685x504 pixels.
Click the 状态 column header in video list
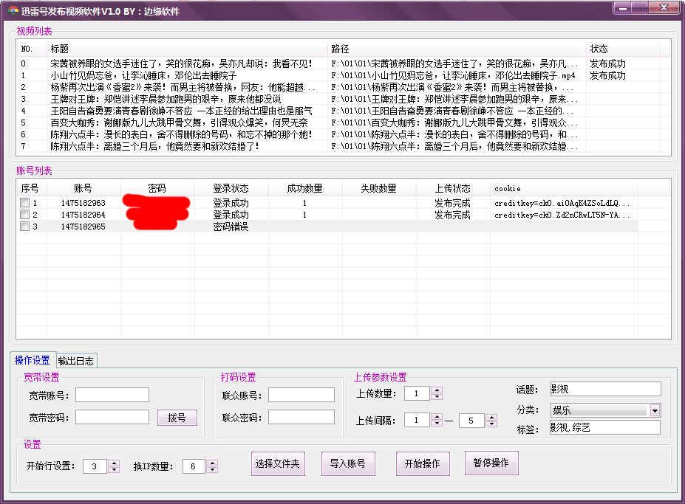click(x=622, y=49)
